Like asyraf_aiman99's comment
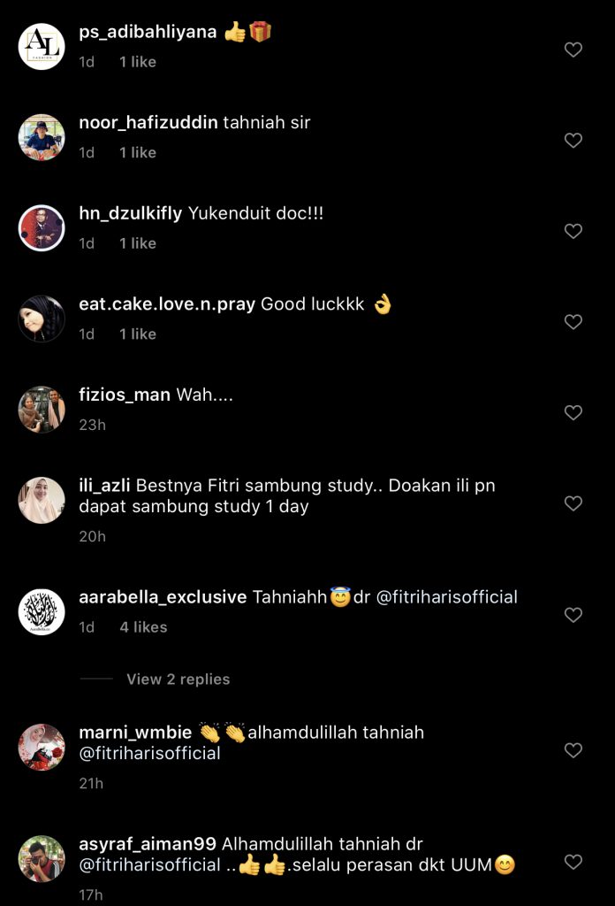615x906 pixels. click(573, 862)
